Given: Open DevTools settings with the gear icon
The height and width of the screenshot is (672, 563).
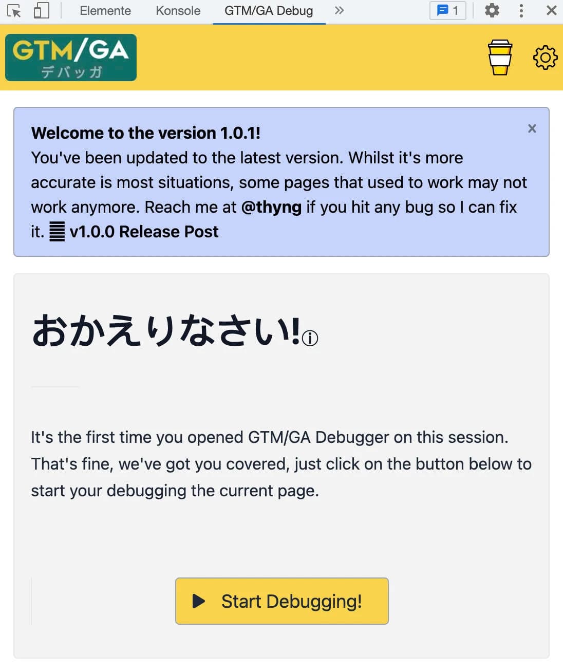Looking at the screenshot, I should [492, 10].
